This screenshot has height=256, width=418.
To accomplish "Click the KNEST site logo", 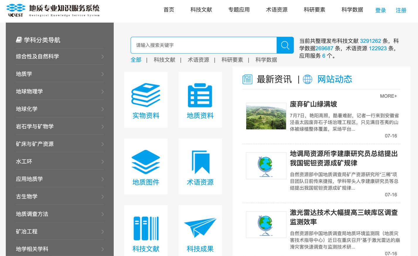I will coord(16,11).
